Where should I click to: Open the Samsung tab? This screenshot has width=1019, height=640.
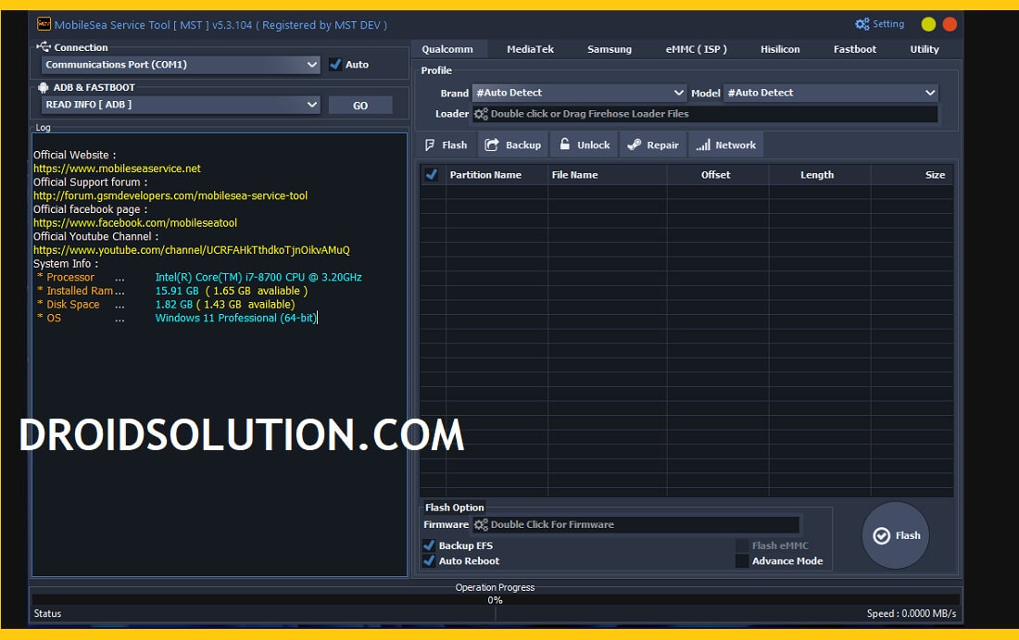click(610, 49)
